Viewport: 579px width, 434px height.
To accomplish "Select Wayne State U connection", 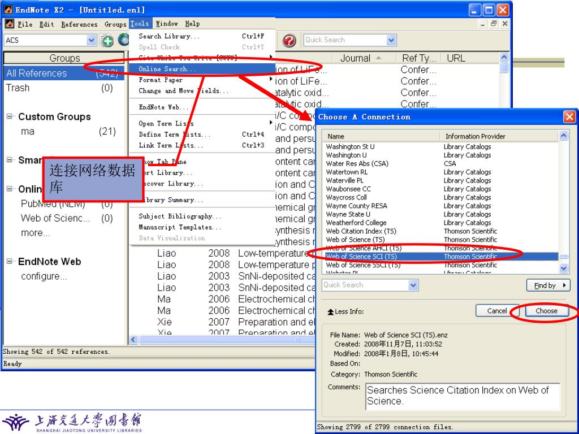I will pyautogui.click(x=440, y=214).
